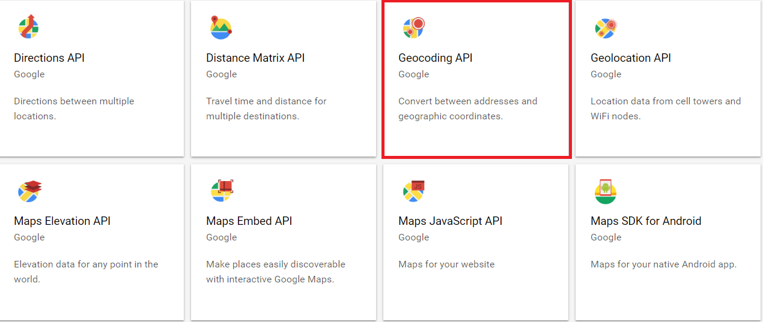This screenshot has height=322, width=763.
Task: Click the Maps Embed API card description
Action: (276, 272)
